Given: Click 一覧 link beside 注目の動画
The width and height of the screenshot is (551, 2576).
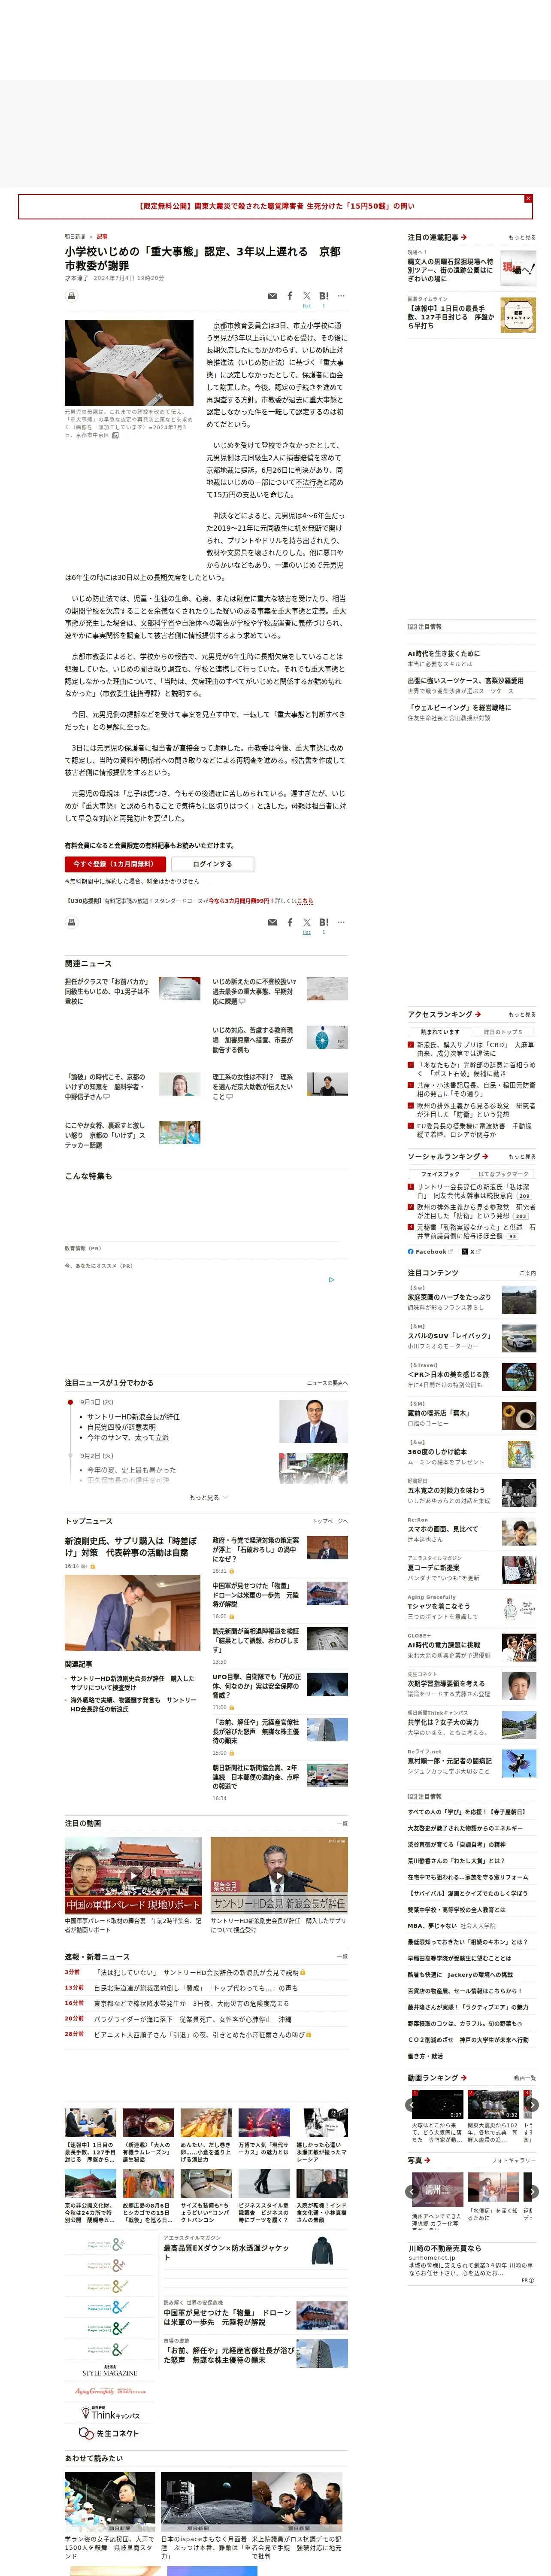Looking at the screenshot, I should point(342,1823).
